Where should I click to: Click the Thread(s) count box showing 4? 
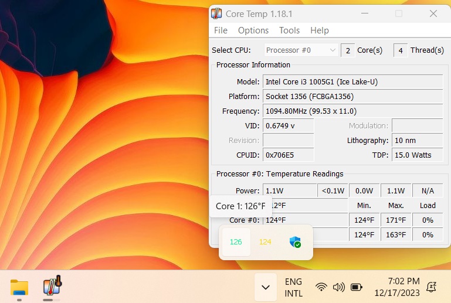click(x=401, y=50)
